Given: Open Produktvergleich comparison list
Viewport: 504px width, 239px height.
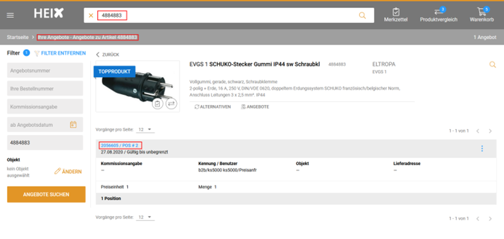Looking at the screenshot, I should pos(438,15).
